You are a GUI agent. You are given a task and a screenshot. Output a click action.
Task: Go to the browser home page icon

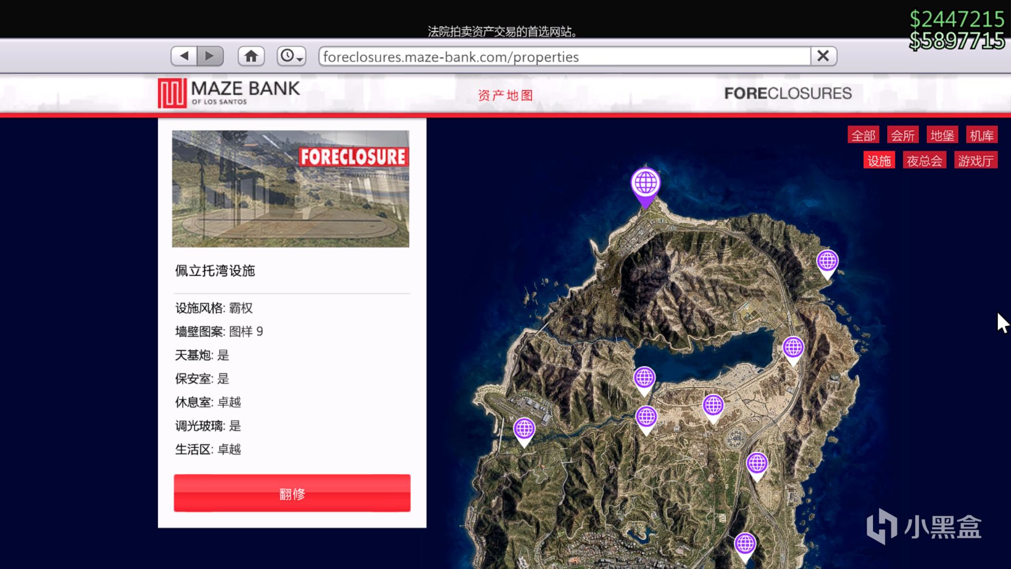click(x=251, y=56)
